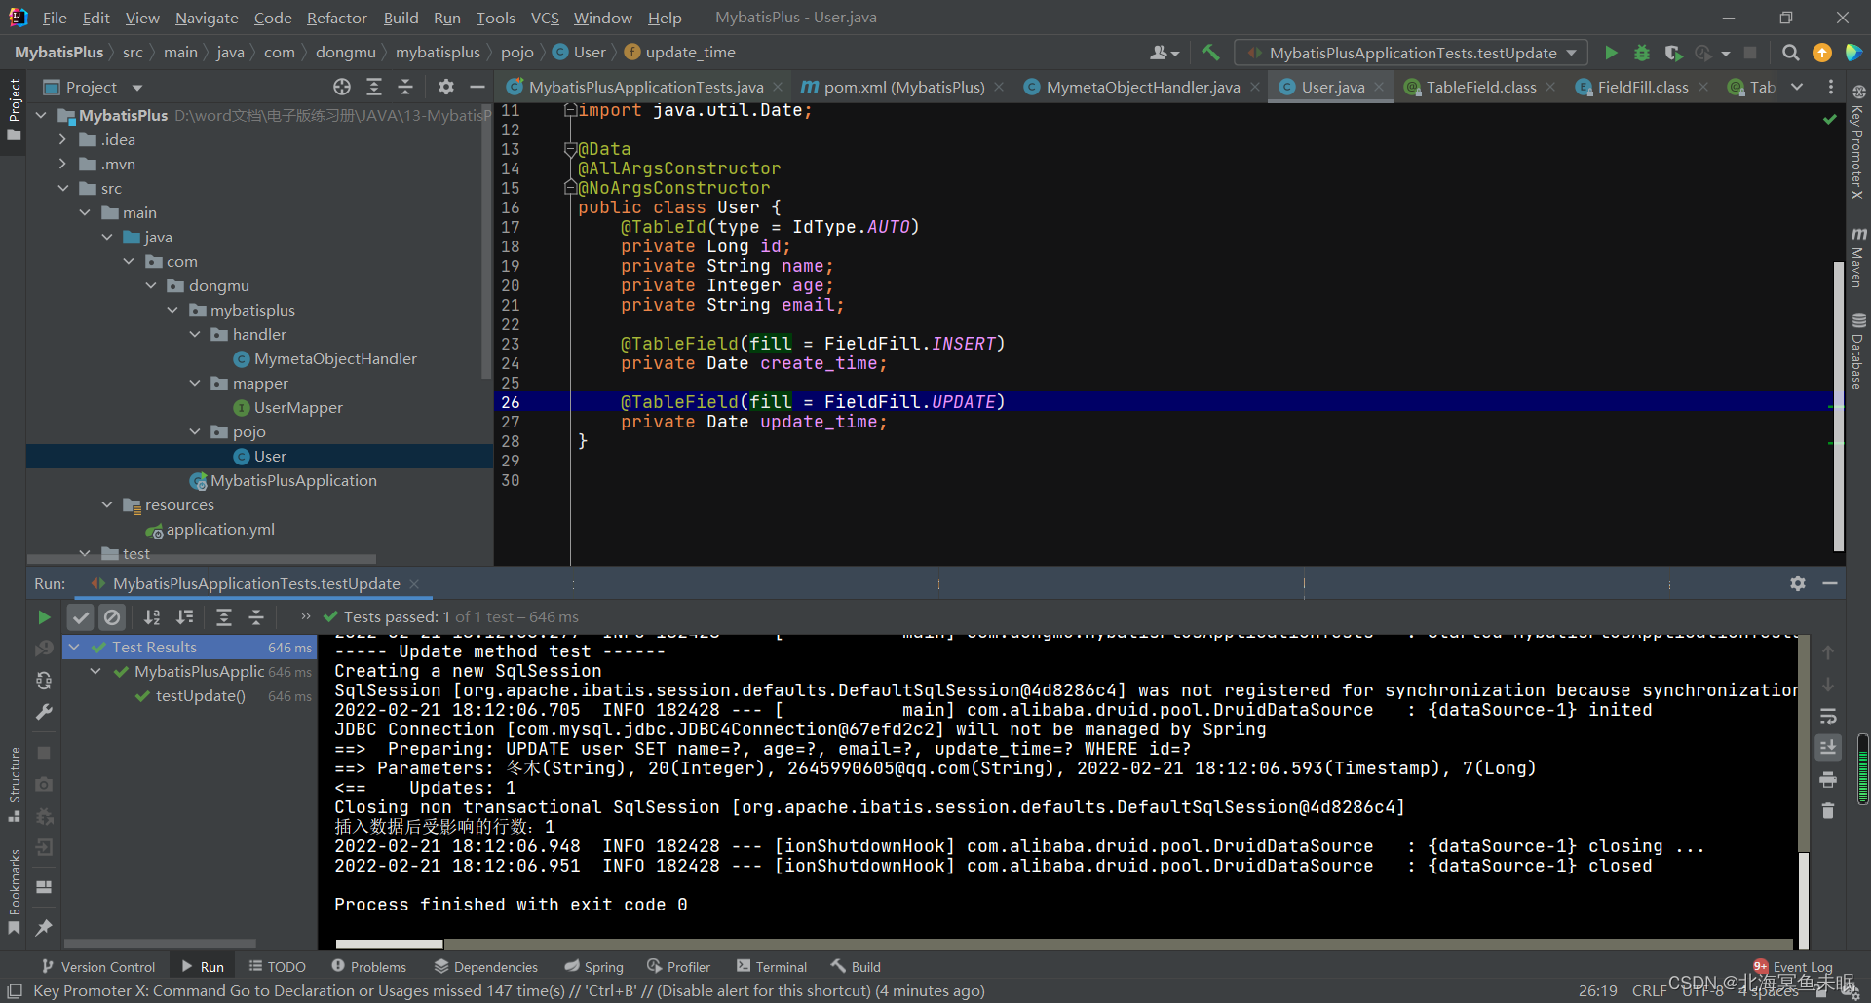This screenshot has height=1003, width=1871.
Task: Sort test results alphabetically
Action: point(152,617)
